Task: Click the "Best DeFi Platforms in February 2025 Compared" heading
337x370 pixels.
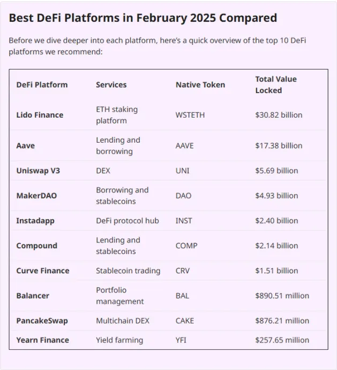Action: point(143,18)
